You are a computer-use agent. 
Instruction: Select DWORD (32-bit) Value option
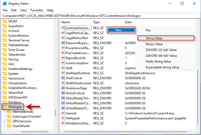161,50
